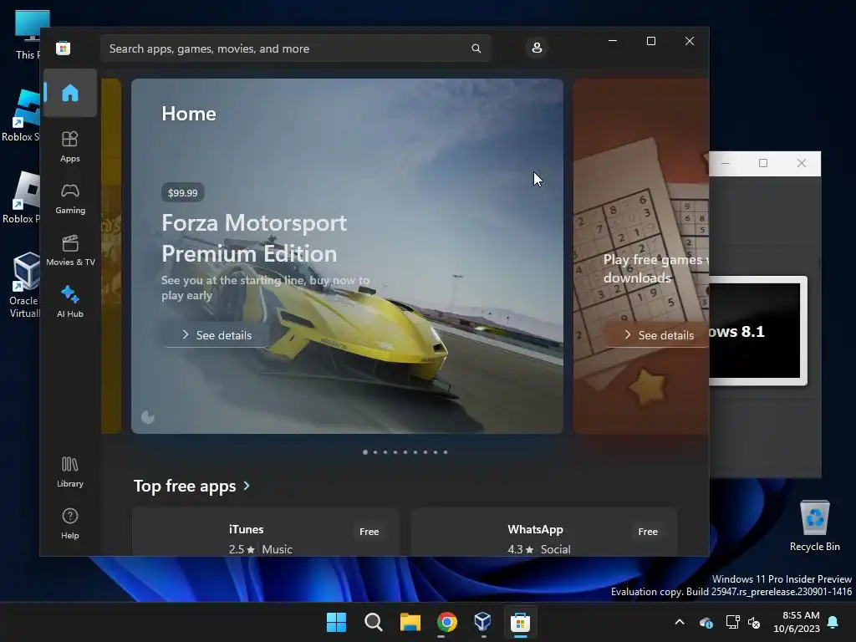Open the AI Hub section

[70, 302]
